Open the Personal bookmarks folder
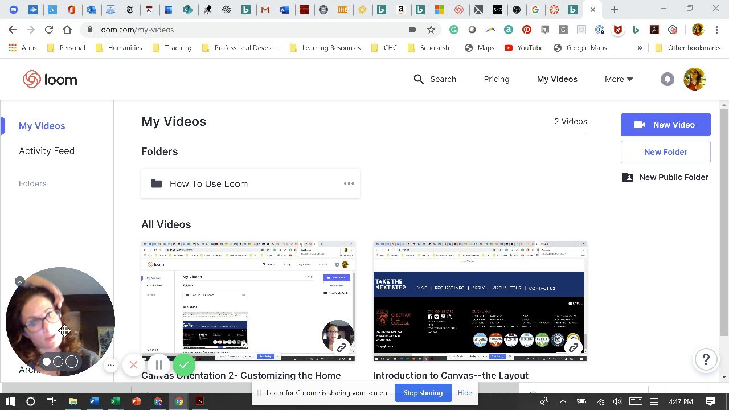The height and width of the screenshot is (410, 729). click(x=66, y=48)
